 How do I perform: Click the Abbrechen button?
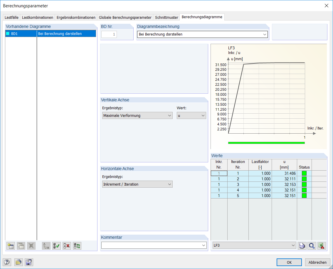tap(317, 262)
